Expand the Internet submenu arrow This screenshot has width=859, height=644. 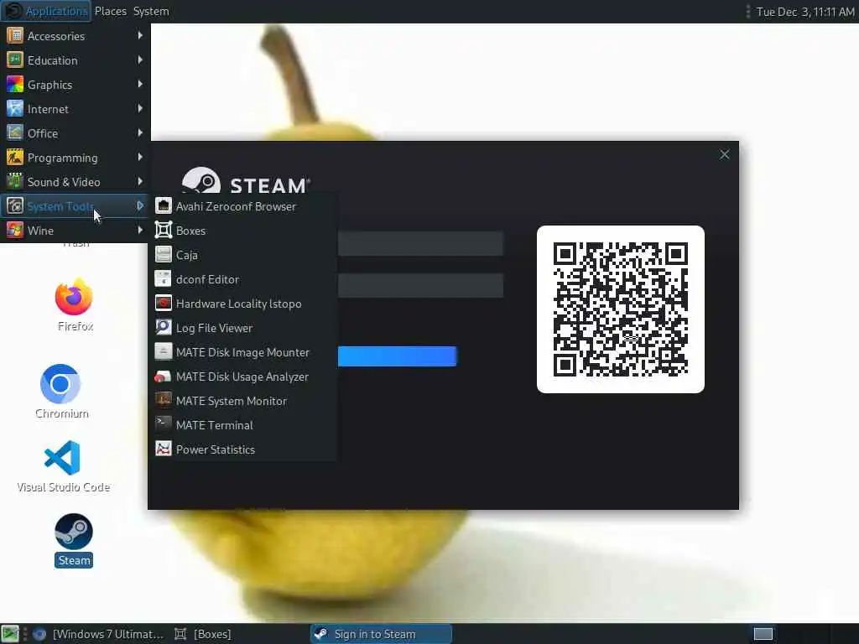pyautogui.click(x=140, y=108)
